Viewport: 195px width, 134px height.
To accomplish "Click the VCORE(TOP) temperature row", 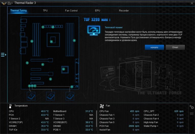I will coord(29,122).
